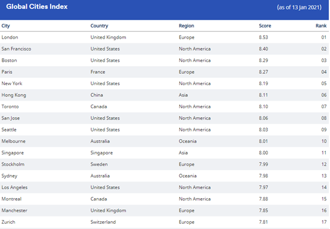Select the score 8.19
The width and height of the screenshot is (330, 229).
(263, 84)
